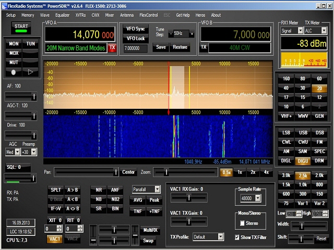Open the FlexControl menu
The image size is (334, 250).
point(149,15)
